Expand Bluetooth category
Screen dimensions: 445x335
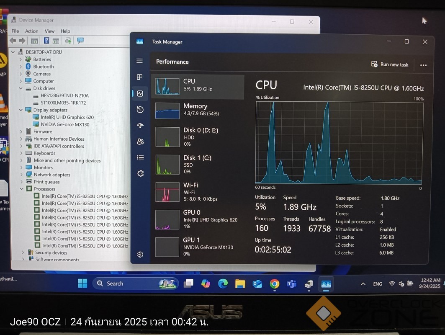pyautogui.click(x=21, y=67)
